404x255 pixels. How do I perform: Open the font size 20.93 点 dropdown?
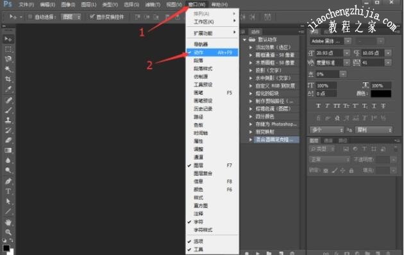(347, 53)
